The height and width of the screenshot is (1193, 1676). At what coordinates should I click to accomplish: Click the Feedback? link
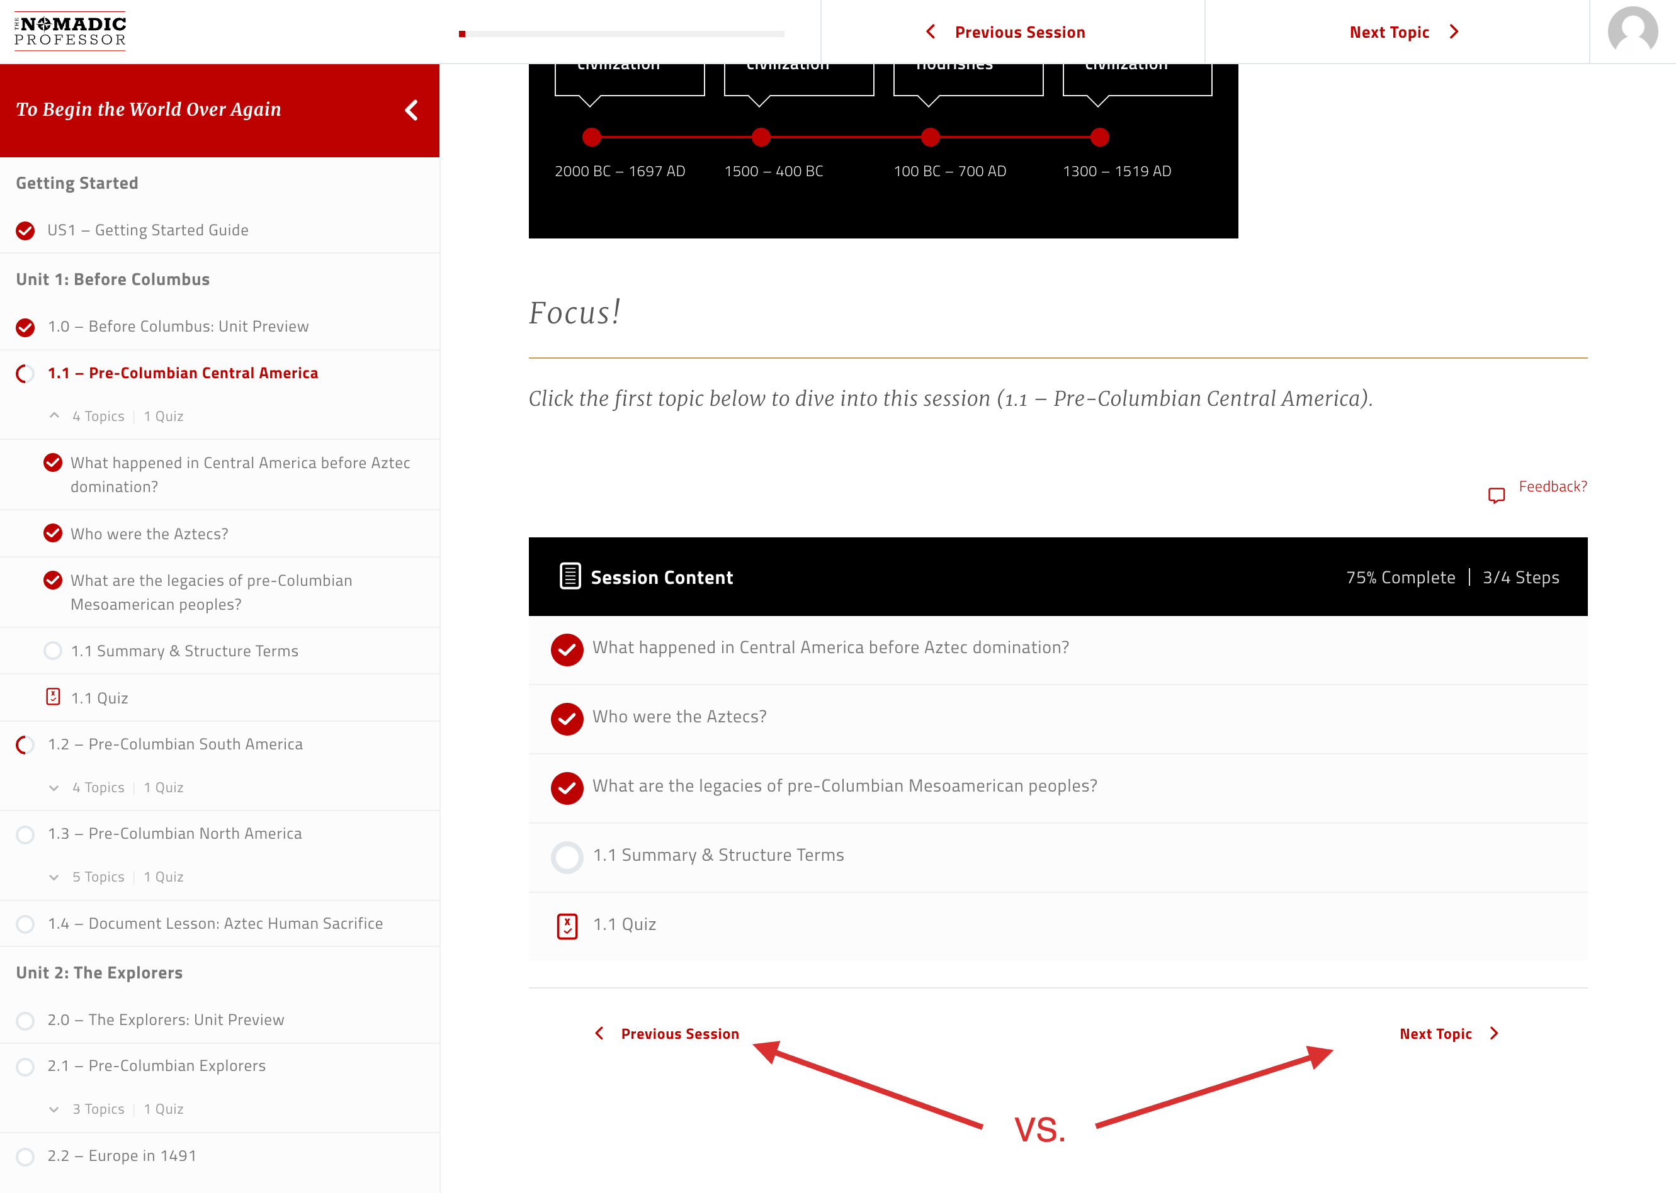1553,486
